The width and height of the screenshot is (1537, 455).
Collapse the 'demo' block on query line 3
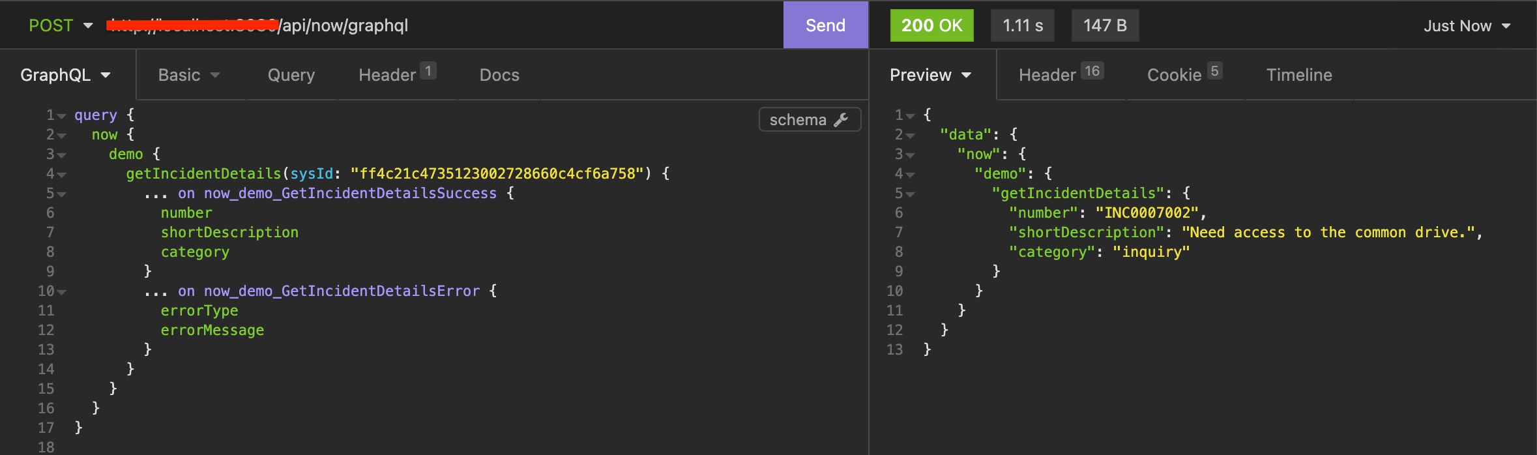tap(61, 155)
